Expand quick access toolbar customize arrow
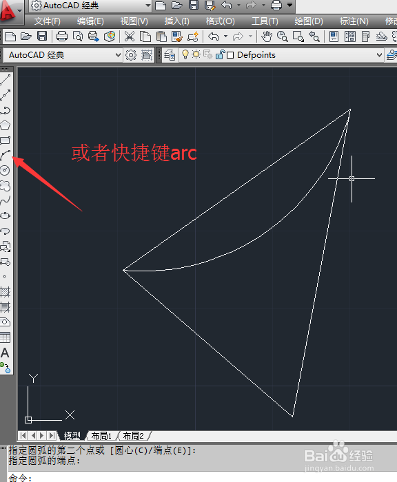Screen dimensions: 397x482 [x=290, y=5]
